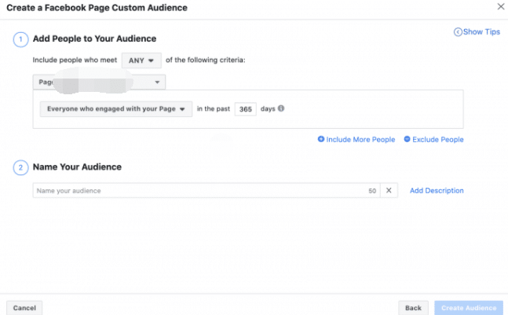Click Include More People
Image resolution: width=508 pixels, height=315 pixels.
pyautogui.click(x=356, y=139)
